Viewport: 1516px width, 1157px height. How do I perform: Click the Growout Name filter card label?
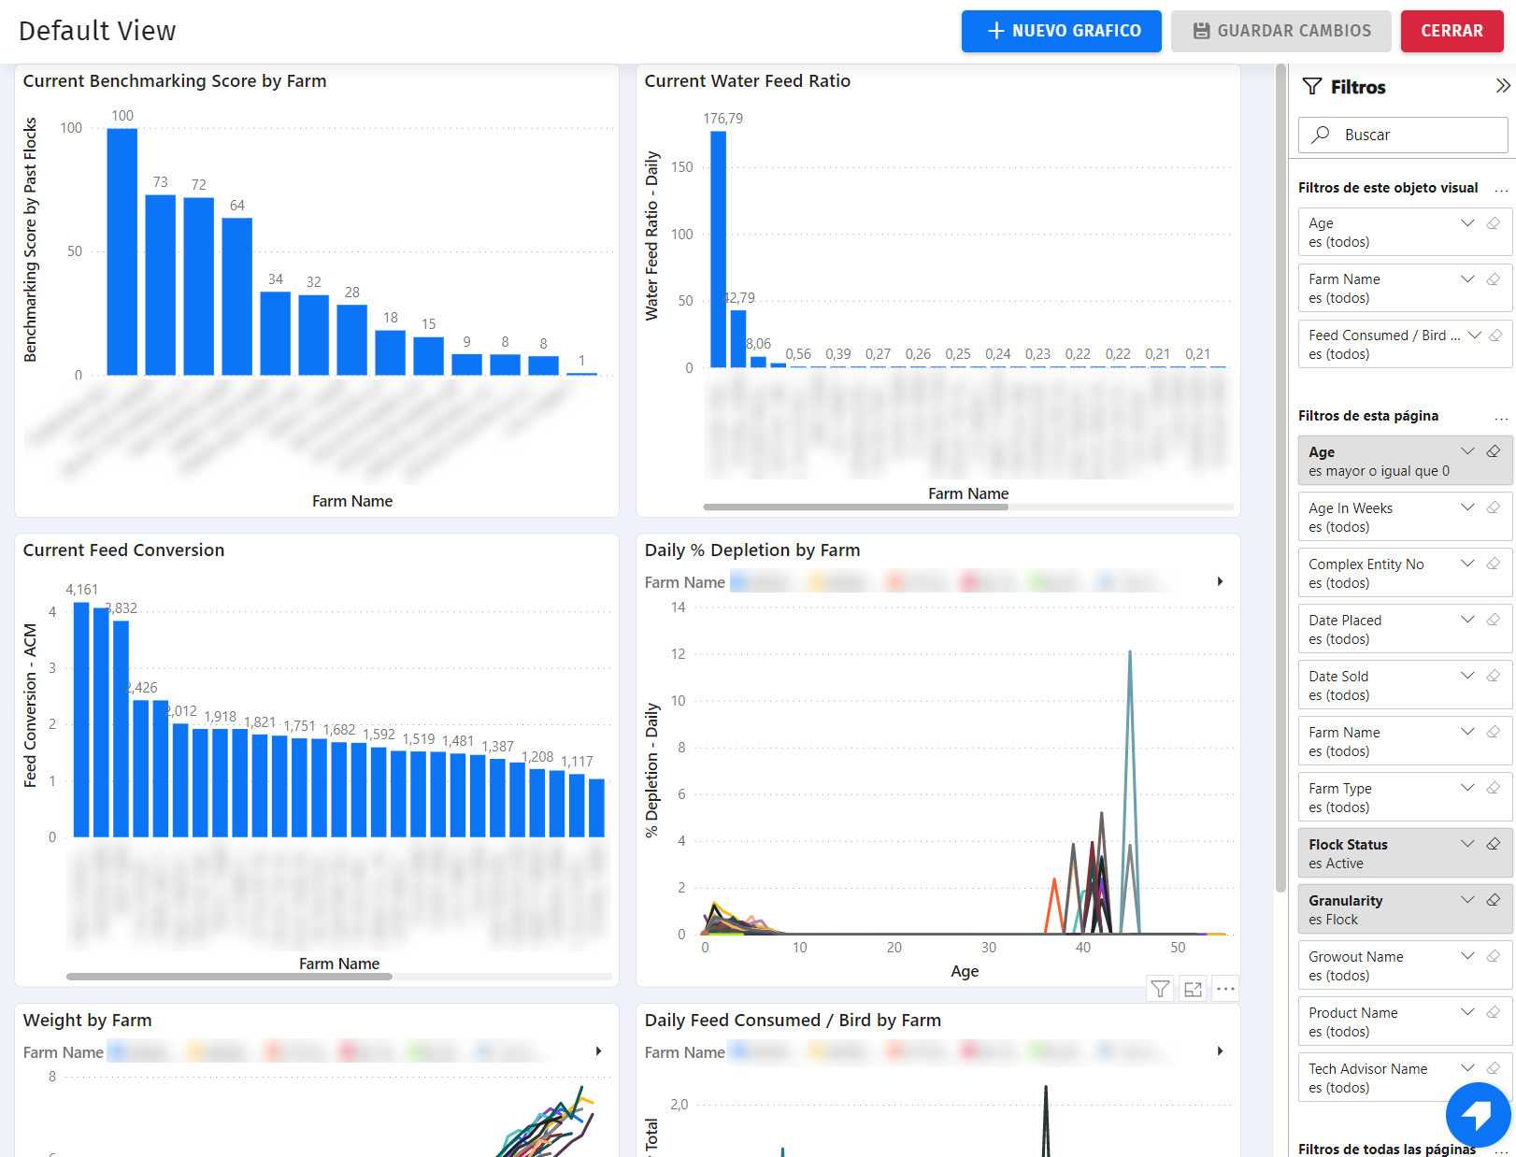coord(1356,957)
